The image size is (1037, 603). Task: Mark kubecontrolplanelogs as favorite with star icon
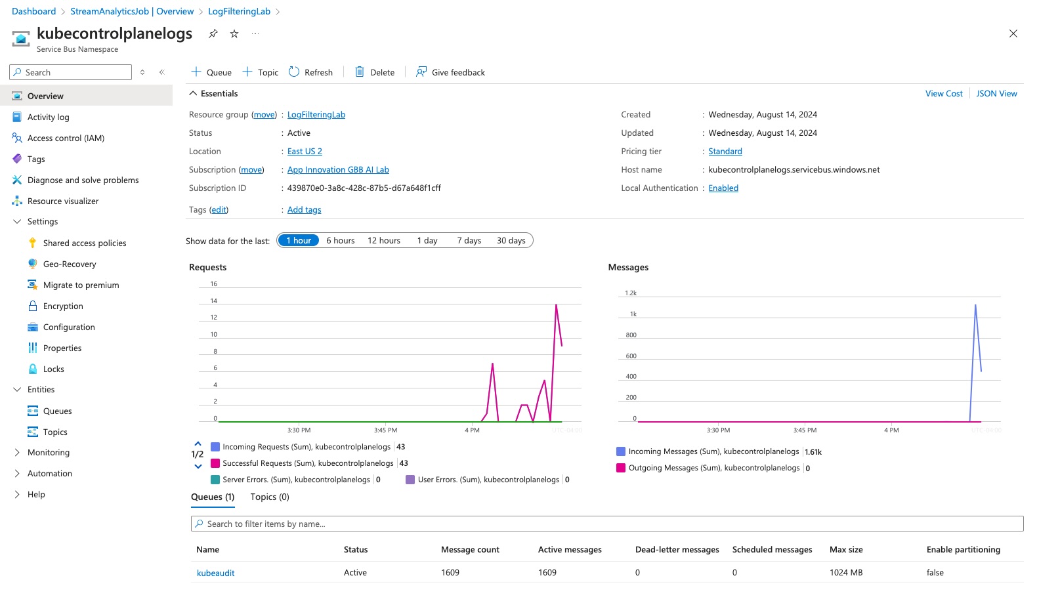click(234, 33)
